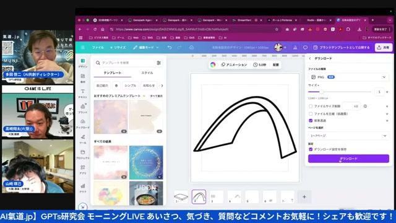Image resolution: width=396 pixels, height=223 pixels.
Task: Click the publish as brand template button
Action: pos(341,48)
